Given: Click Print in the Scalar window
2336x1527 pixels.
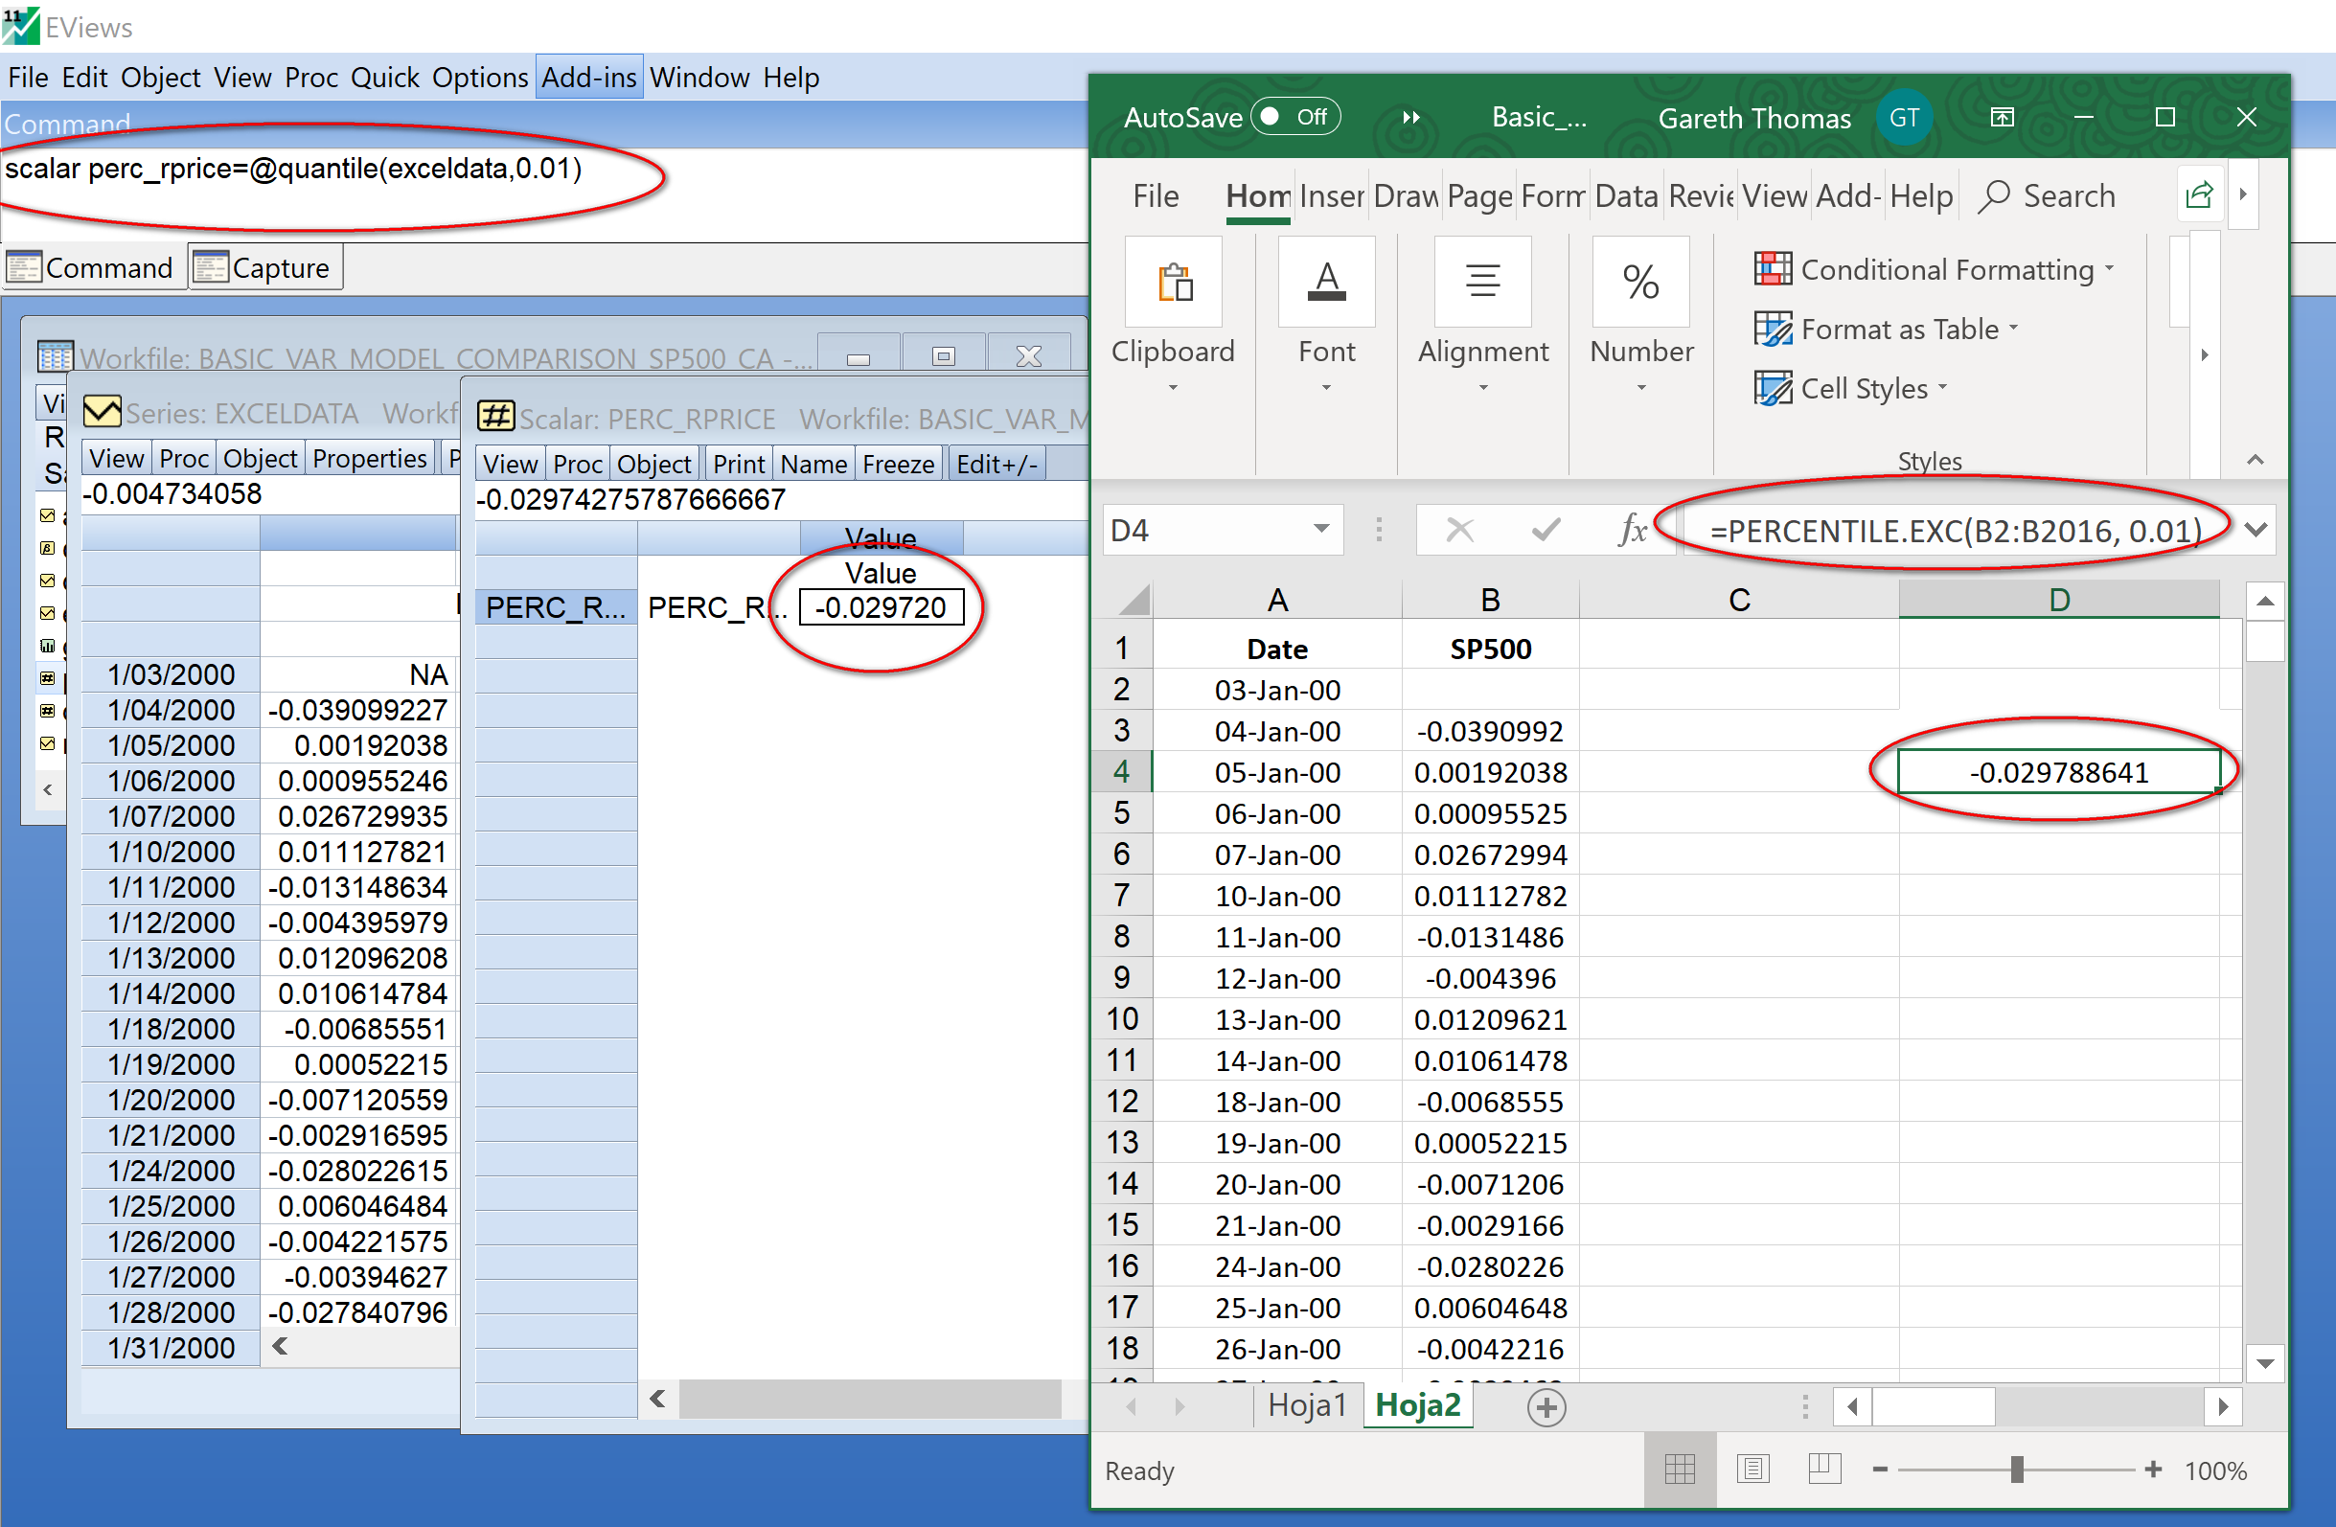Looking at the screenshot, I should click(738, 465).
